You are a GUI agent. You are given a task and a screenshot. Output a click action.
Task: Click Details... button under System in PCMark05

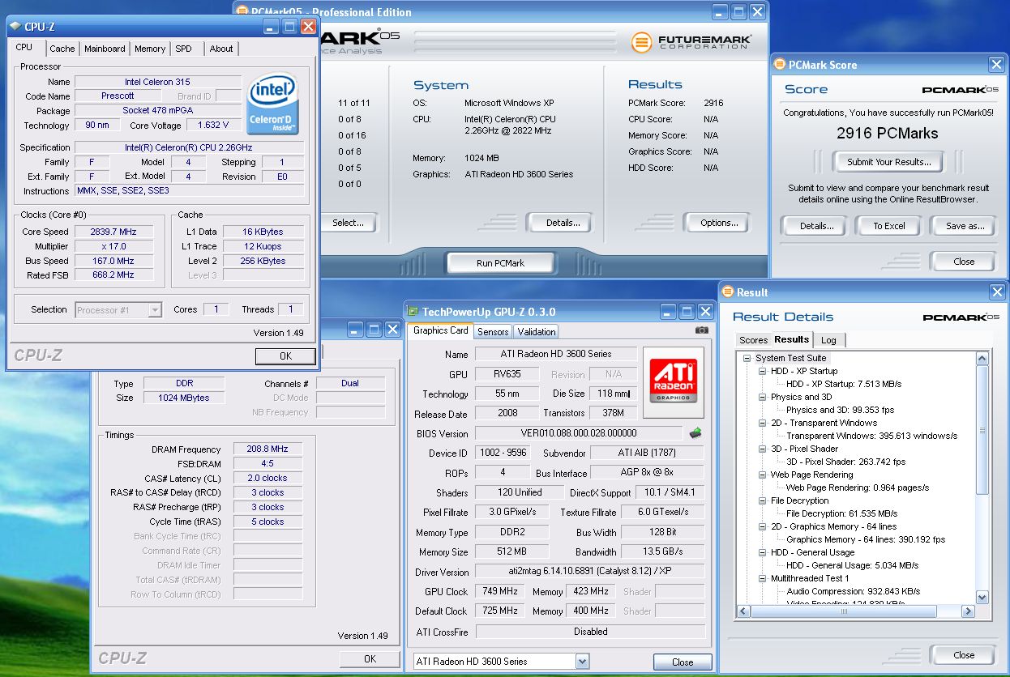coord(563,223)
